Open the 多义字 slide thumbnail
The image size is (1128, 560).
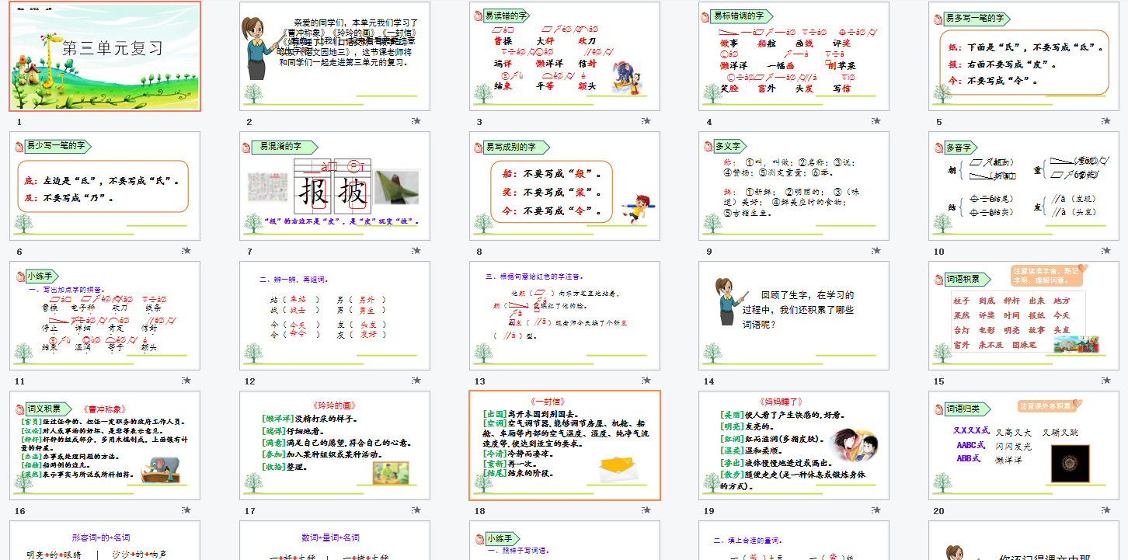[x=794, y=186]
